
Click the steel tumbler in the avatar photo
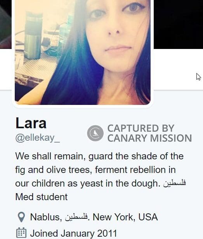pyautogui.click(x=33, y=36)
